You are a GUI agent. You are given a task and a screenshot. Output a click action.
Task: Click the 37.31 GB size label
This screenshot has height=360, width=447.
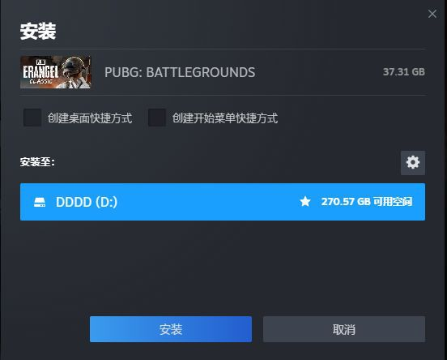point(403,72)
